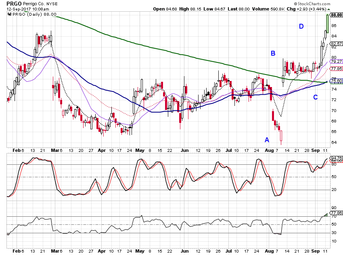Select the "Perrigo Co. NYSE" company name
The image size is (343, 255).
40,4
